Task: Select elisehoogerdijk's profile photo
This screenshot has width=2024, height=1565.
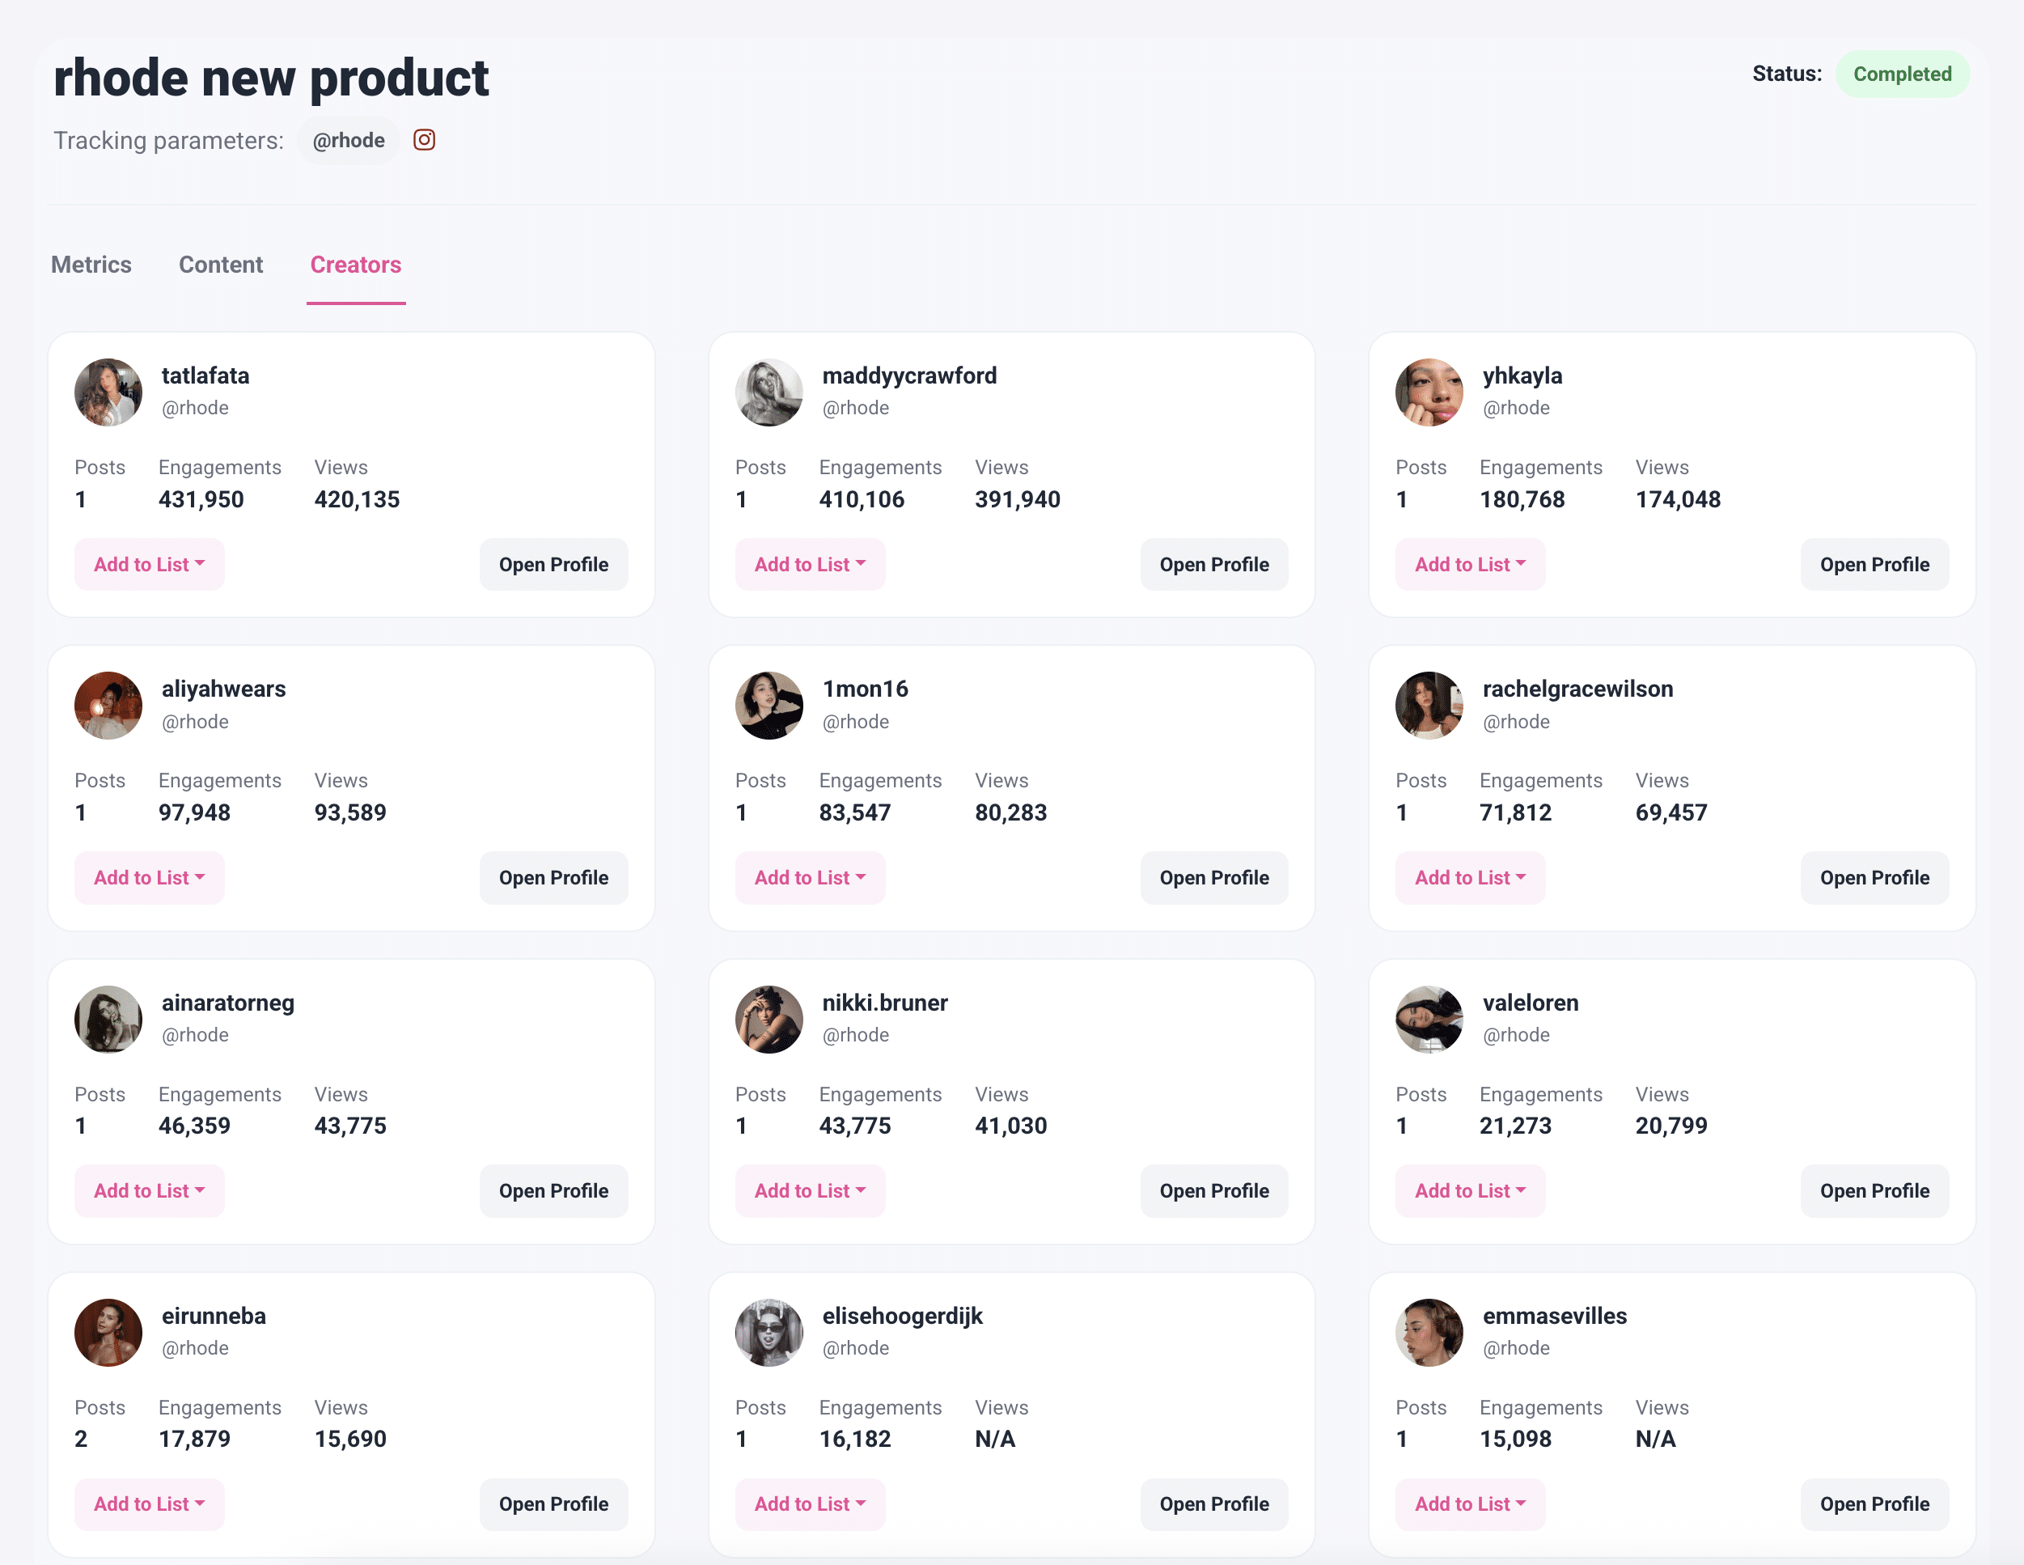Action: 769,1334
